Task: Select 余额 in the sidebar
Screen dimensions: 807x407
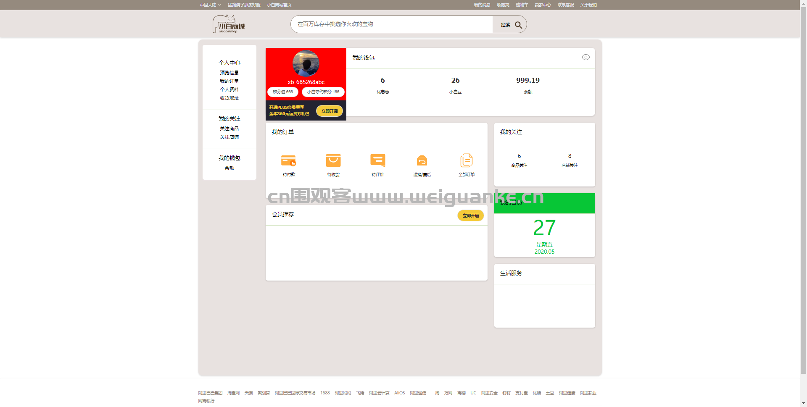Action: click(x=229, y=168)
